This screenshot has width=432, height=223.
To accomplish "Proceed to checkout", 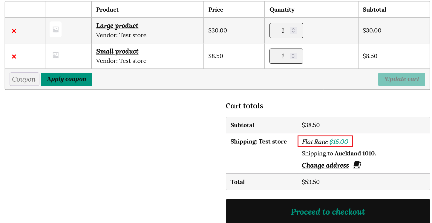I will pos(328,212).
